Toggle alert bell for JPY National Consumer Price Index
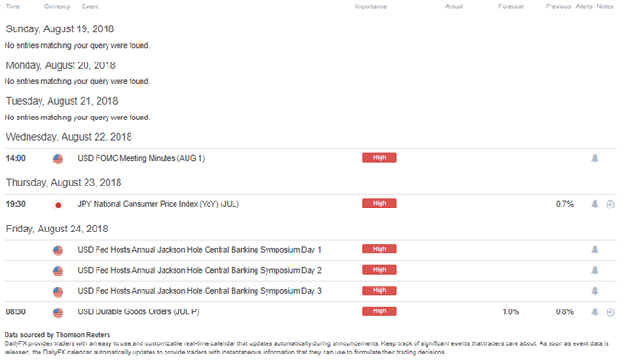 pos(595,204)
